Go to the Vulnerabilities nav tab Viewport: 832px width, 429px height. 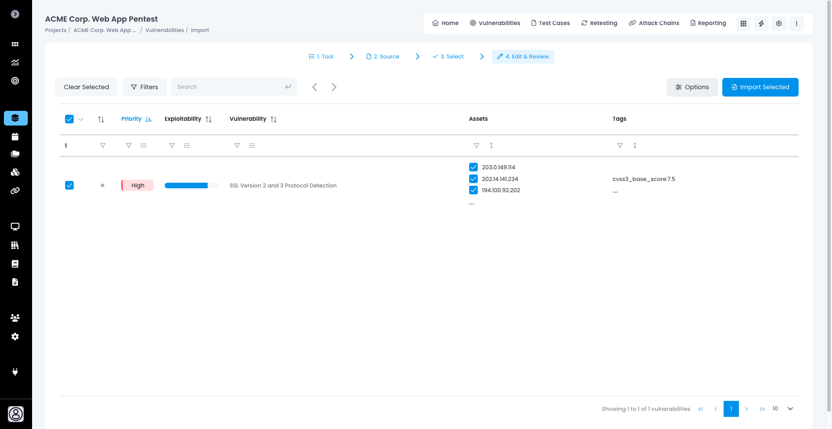tap(495, 23)
